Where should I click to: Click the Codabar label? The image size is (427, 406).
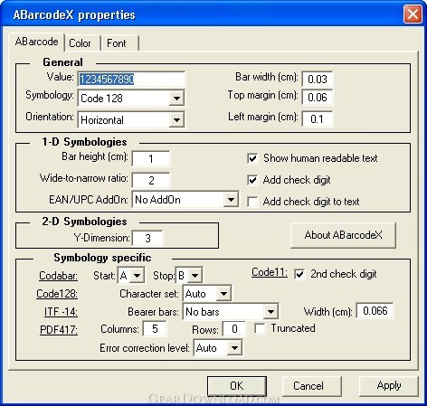58,276
